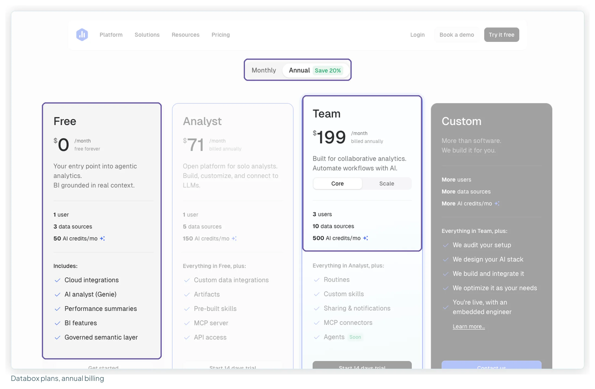
Task: Open the Platform menu
Action: (111, 35)
